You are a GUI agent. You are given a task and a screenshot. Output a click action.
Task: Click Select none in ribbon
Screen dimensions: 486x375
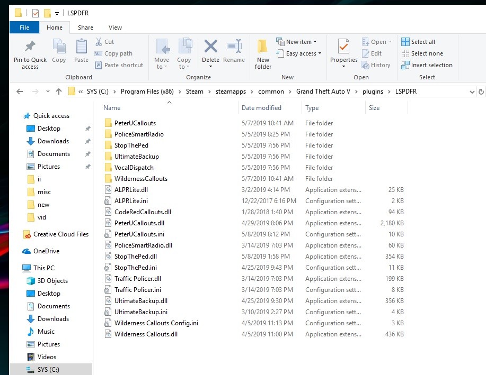click(422, 53)
